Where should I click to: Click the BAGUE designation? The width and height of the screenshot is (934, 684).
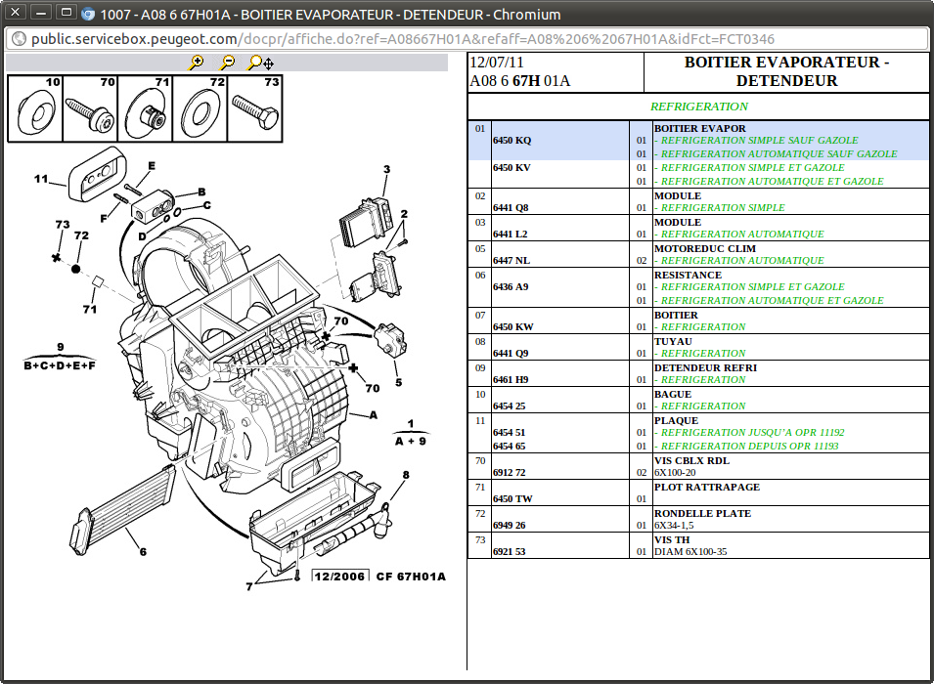673,395
